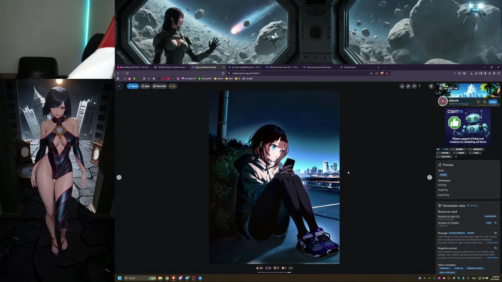Expand the tag list chevron after BLUE EYES

tap(456, 157)
